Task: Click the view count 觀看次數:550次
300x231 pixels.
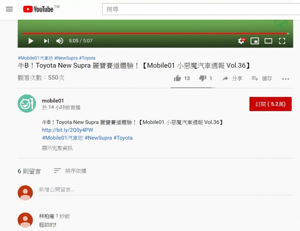Action: (x=41, y=77)
